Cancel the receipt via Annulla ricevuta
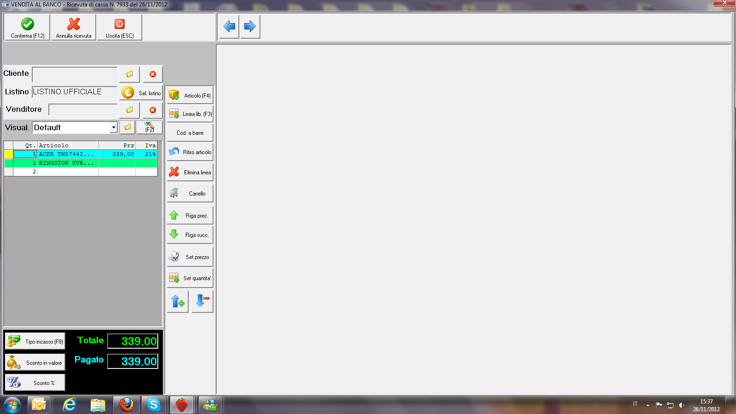Image resolution: width=736 pixels, height=414 pixels. [74, 28]
